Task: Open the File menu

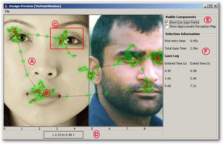Action: pyautogui.click(x=7, y=11)
